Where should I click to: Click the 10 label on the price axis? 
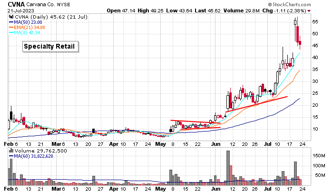(x=315, y=129)
